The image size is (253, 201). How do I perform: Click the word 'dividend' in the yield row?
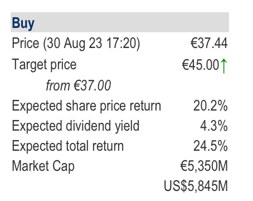pos(89,126)
